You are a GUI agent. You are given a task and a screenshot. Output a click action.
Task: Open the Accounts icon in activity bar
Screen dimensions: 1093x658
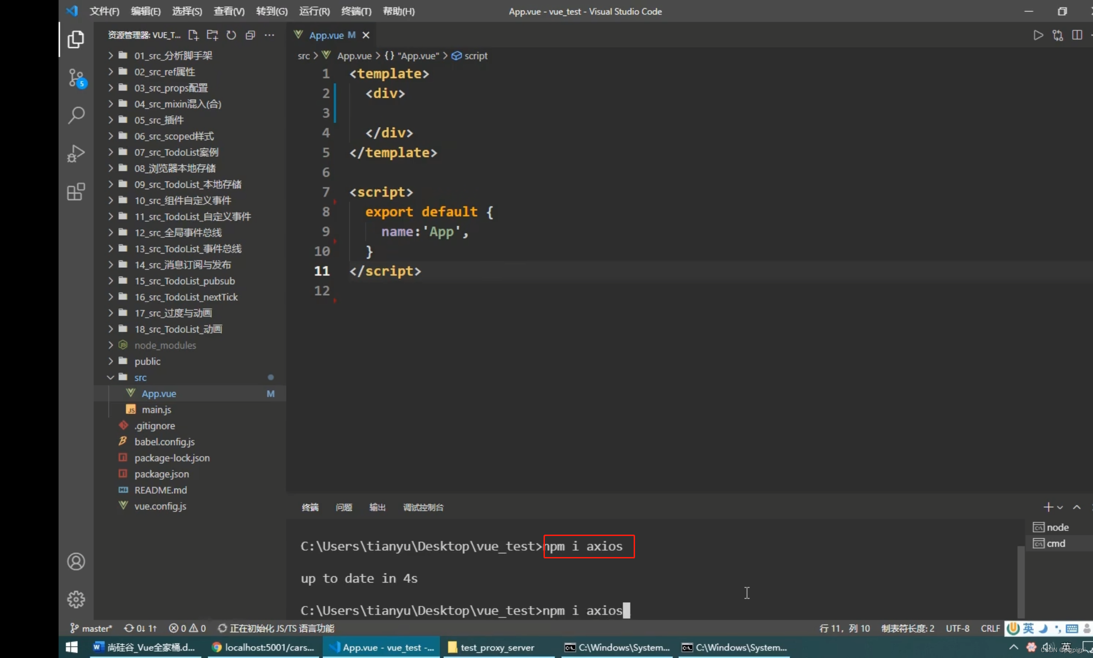coord(76,562)
